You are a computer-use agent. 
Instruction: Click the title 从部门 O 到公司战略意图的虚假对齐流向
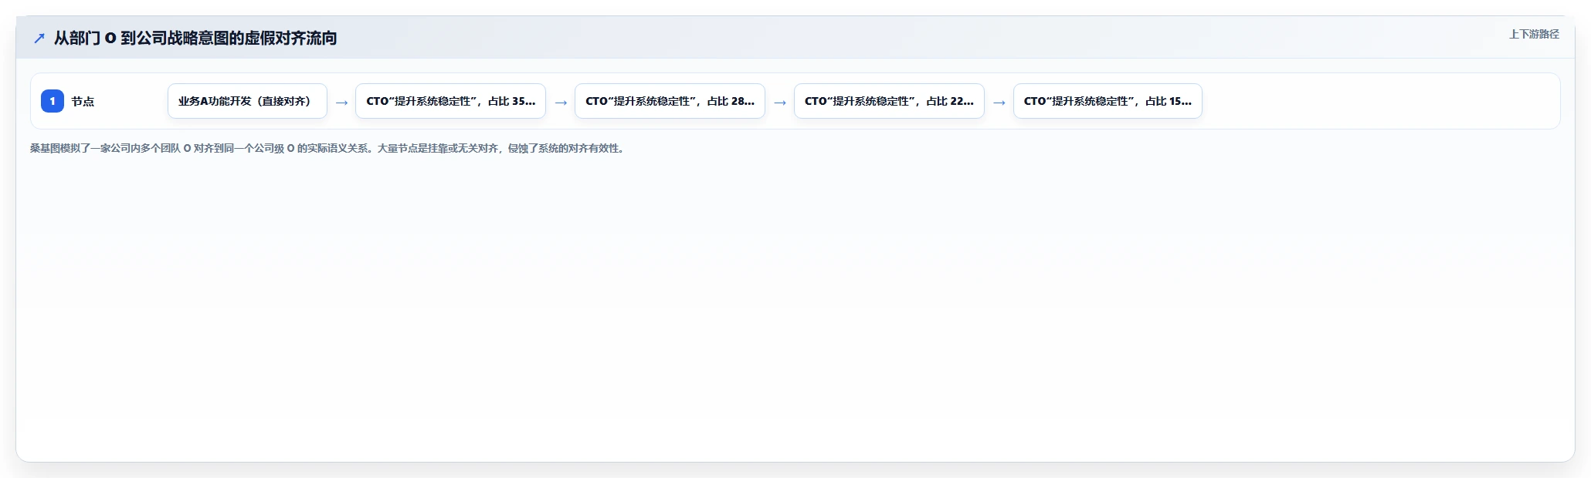(x=195, y=39)
